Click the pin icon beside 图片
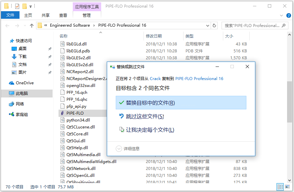294x192 pixels. pos(50,72)
